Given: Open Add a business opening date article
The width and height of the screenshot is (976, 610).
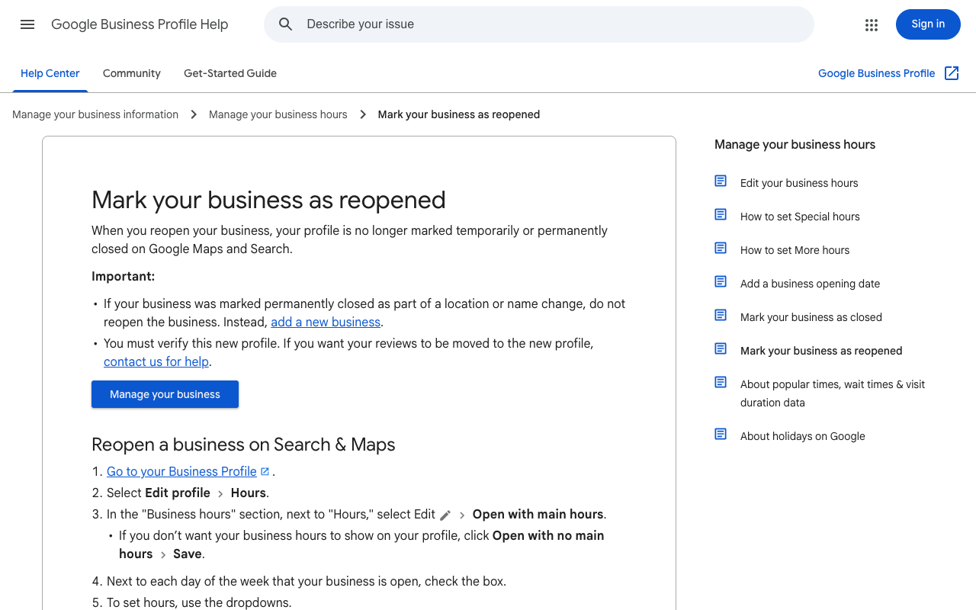Looking at the screenshot, I should (x=810, y=284).
